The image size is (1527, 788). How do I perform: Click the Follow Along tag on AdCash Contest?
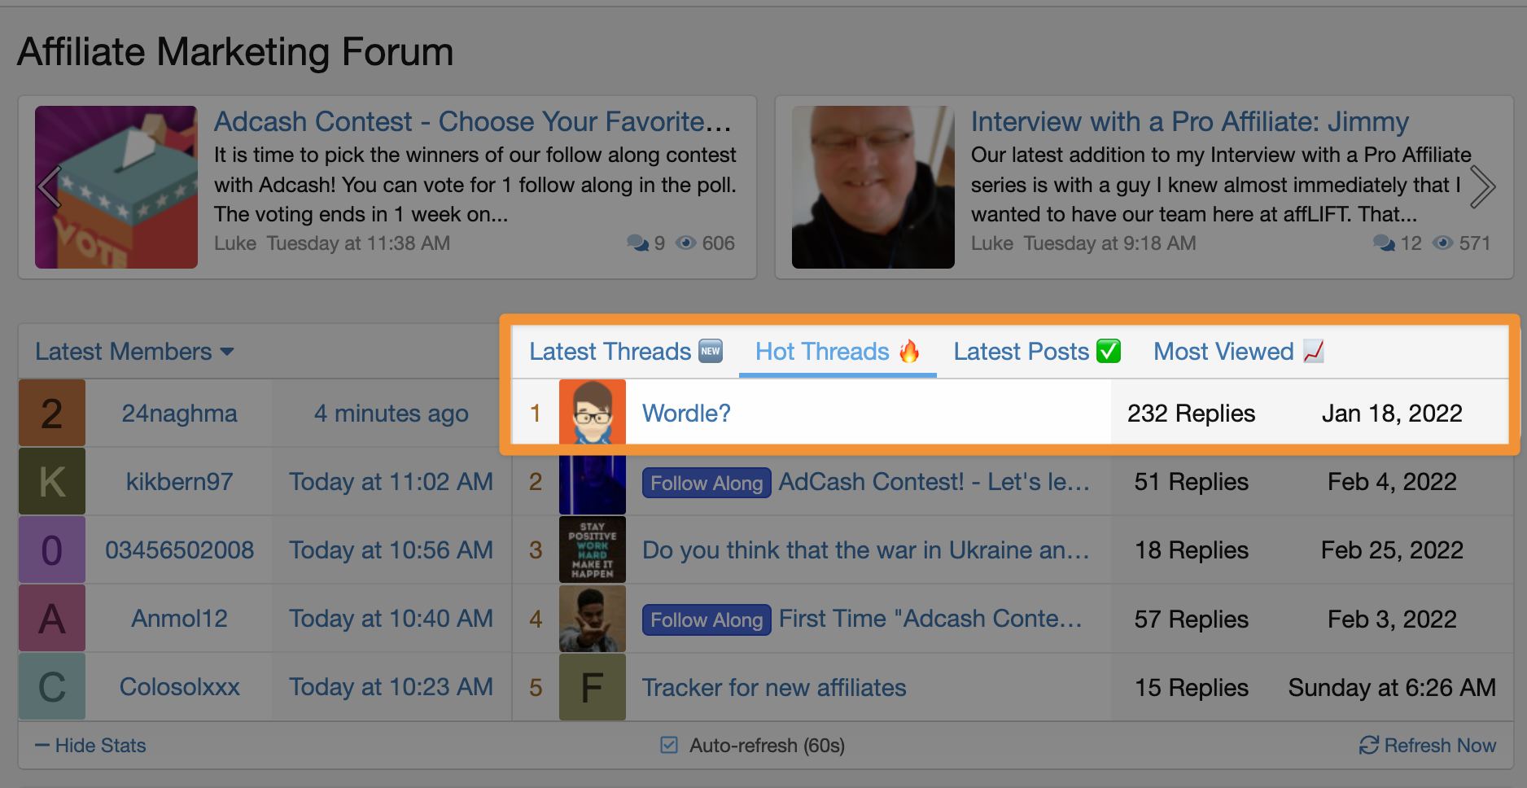(x=707, y=483)
